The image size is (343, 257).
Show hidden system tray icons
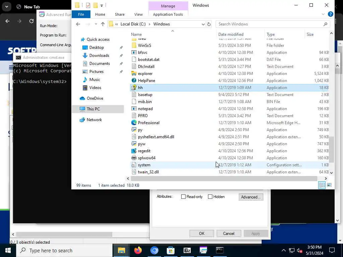pos(283,250)
